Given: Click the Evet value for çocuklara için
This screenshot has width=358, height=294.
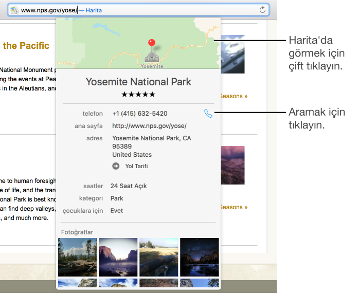Looking at the screenshot, I should click(116, 211).
